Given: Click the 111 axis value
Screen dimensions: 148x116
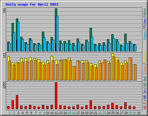Looking at the screenshot, I should coord(4,55).
